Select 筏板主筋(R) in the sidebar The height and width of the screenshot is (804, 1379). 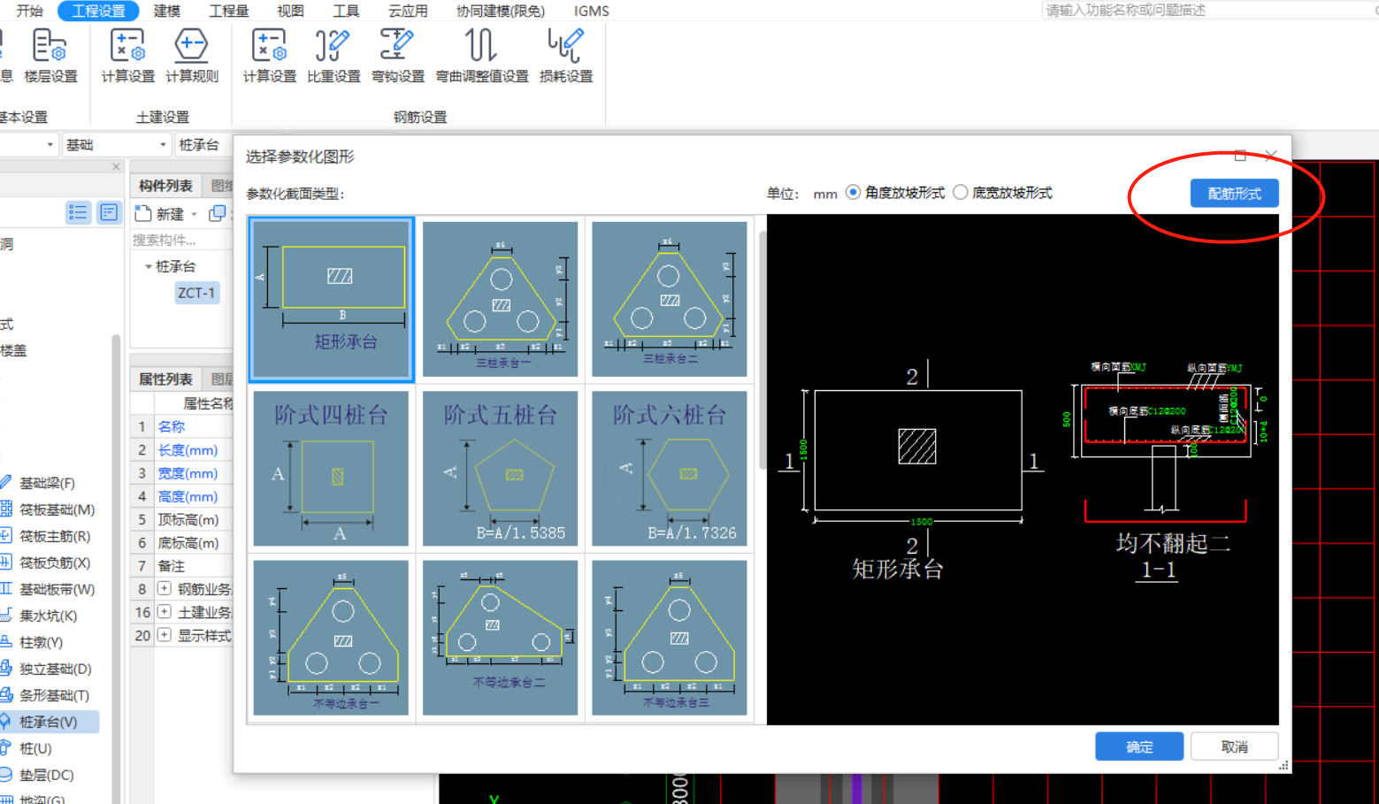click(55, 536)
